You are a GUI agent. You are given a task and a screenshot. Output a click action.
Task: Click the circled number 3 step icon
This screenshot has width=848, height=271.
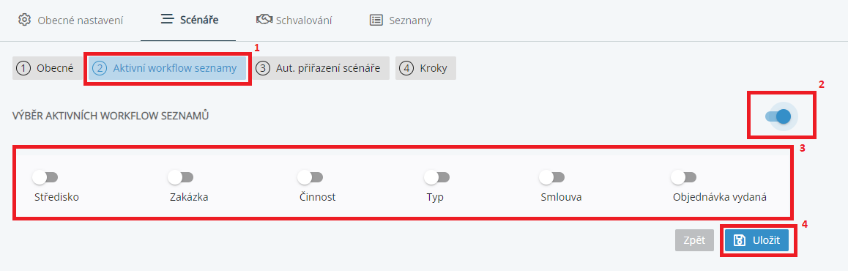(x=263, y=69)
